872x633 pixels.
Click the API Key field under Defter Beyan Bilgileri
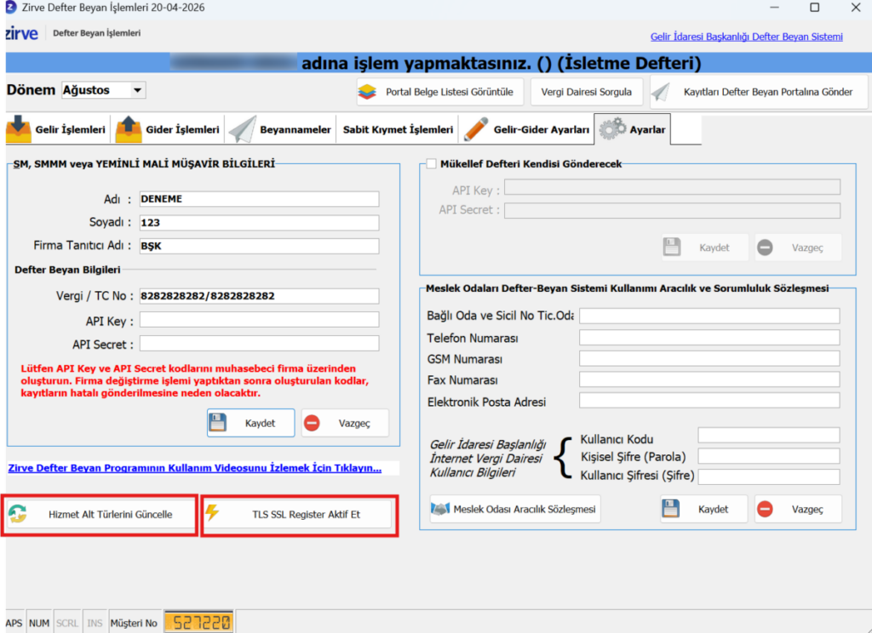[259, 320]
